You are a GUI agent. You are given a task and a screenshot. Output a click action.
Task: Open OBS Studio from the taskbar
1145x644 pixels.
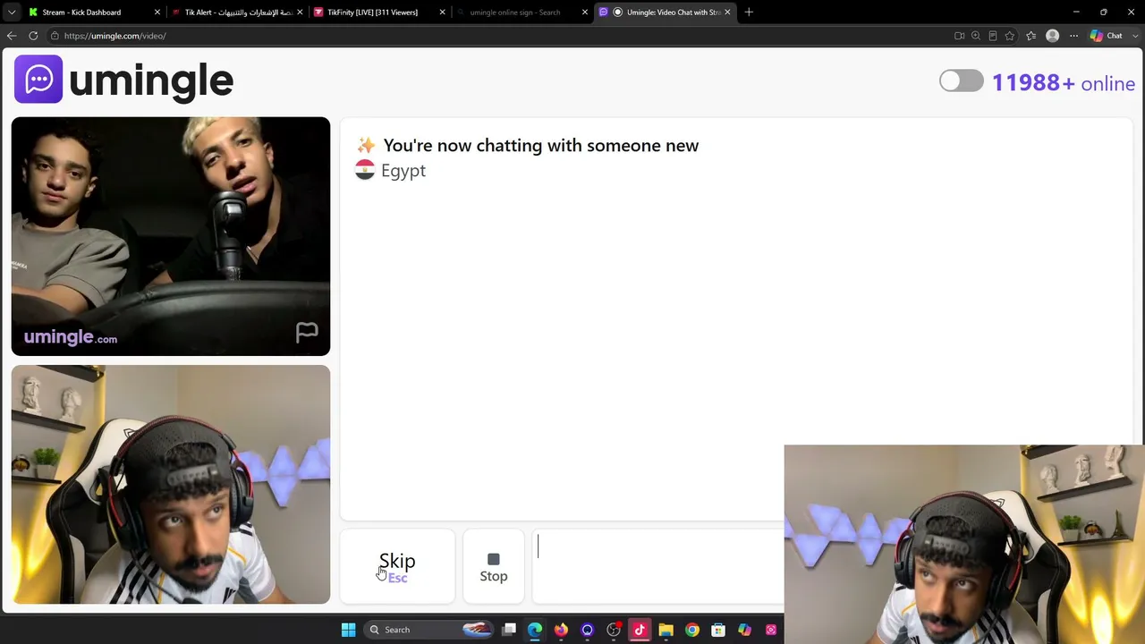click(x=614, y=630)
